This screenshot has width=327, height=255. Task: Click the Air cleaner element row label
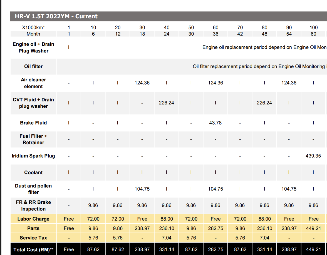tap(33, 83)
